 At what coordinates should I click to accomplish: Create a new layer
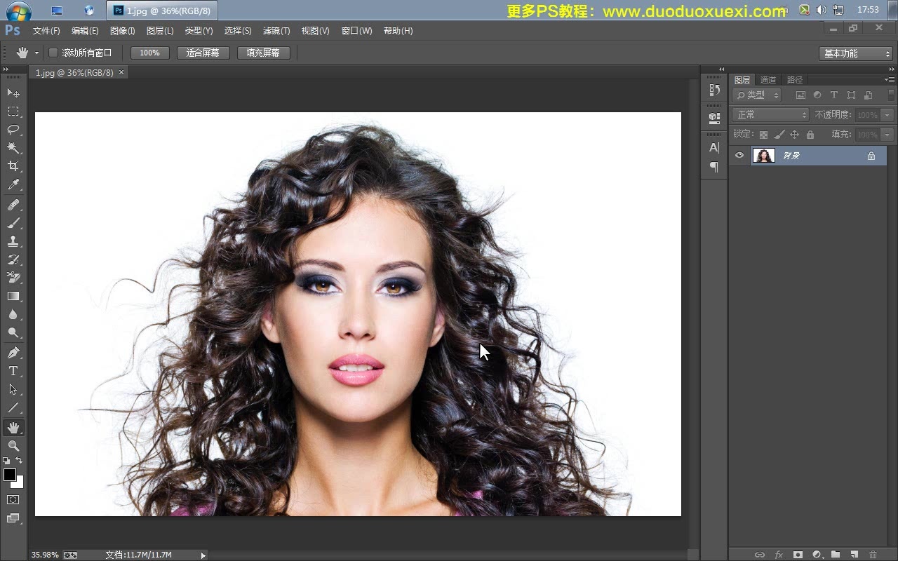[x=855, y=555]
